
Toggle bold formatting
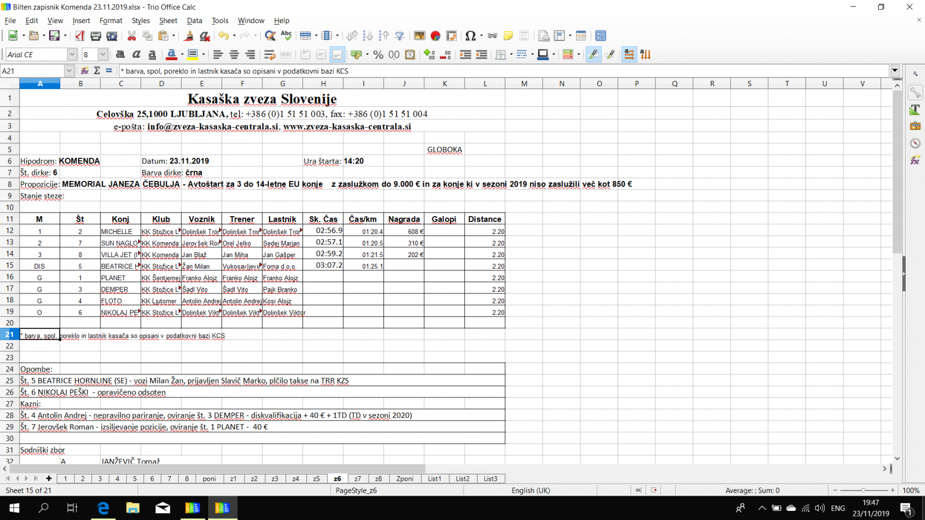point(120,54)
